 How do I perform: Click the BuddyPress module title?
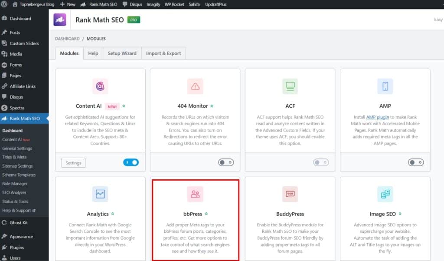click(290, 214)
